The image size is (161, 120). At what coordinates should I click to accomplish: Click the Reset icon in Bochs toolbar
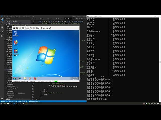click(44, 28)
